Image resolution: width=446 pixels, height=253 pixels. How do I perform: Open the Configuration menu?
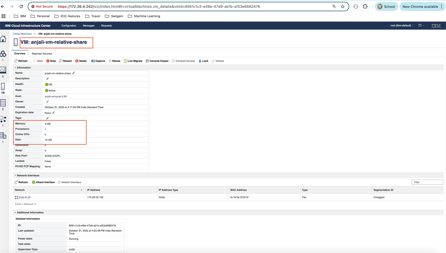click(x=69, y=26)
